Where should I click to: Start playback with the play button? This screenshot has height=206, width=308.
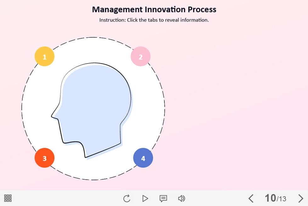pos(145,198)
